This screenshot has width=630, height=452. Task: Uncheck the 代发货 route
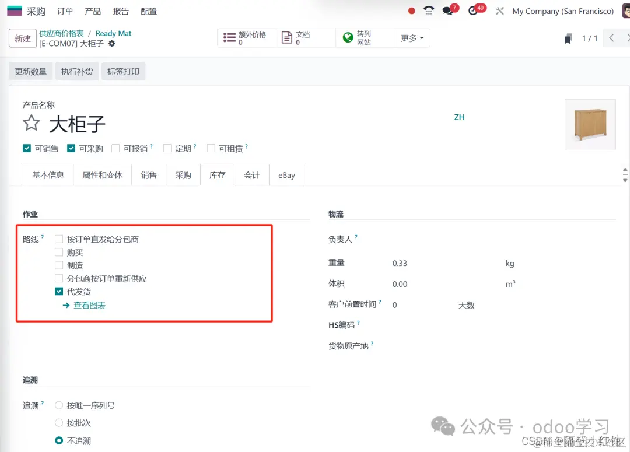[x=59, y=291]
